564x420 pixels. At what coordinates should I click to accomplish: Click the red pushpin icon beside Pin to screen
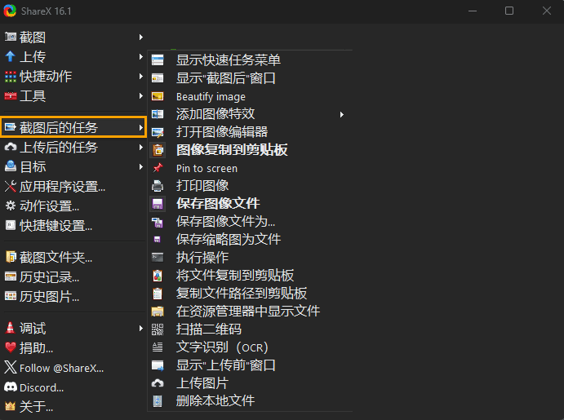point(158,168)
